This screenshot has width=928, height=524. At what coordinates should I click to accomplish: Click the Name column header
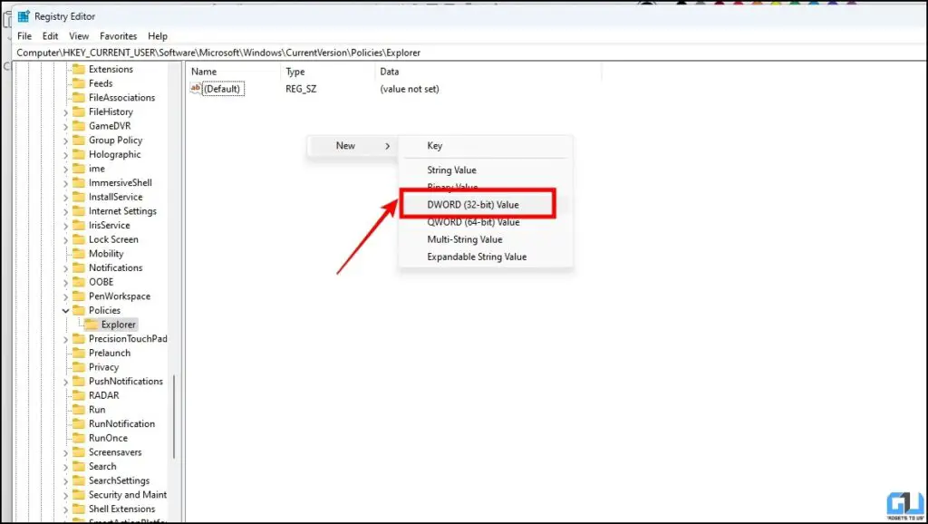pos(233,72)
